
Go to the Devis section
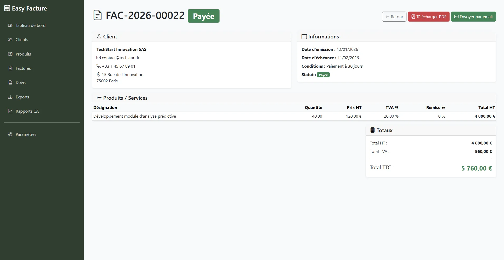[x=21, y=82]
